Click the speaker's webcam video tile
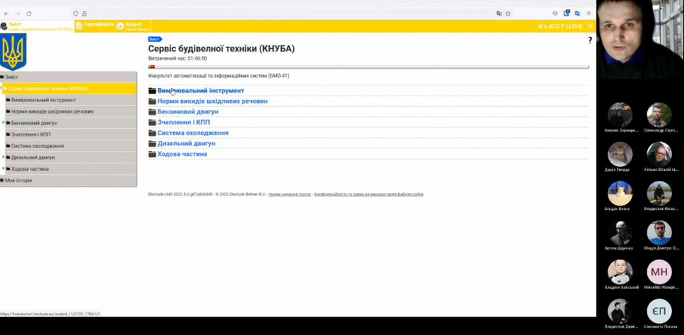The height and width of the screenshot is (335, 684). (x=640, y=39)
